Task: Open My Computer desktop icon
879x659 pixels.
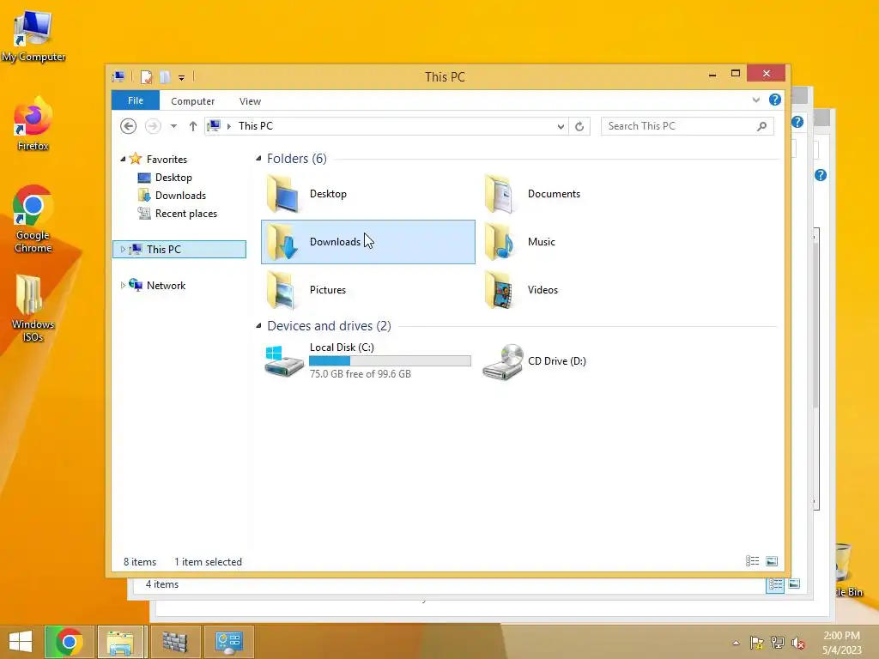Action: (33, 36)
